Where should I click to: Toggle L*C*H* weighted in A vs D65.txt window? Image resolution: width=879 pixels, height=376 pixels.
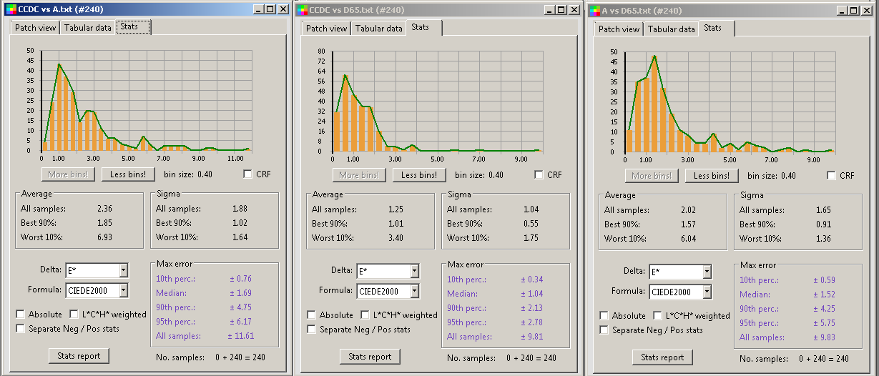click(x=659, y=315)
